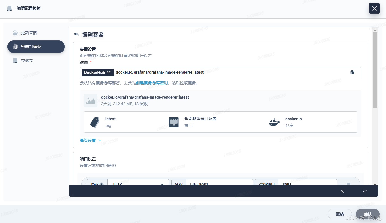
Task: Dismiss the dark bottom bar with the X
Action: pyautogui.click(x=342, y=191)
